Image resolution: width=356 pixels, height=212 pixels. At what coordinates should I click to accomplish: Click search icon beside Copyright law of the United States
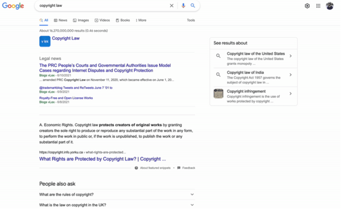(x=218, y=56)
